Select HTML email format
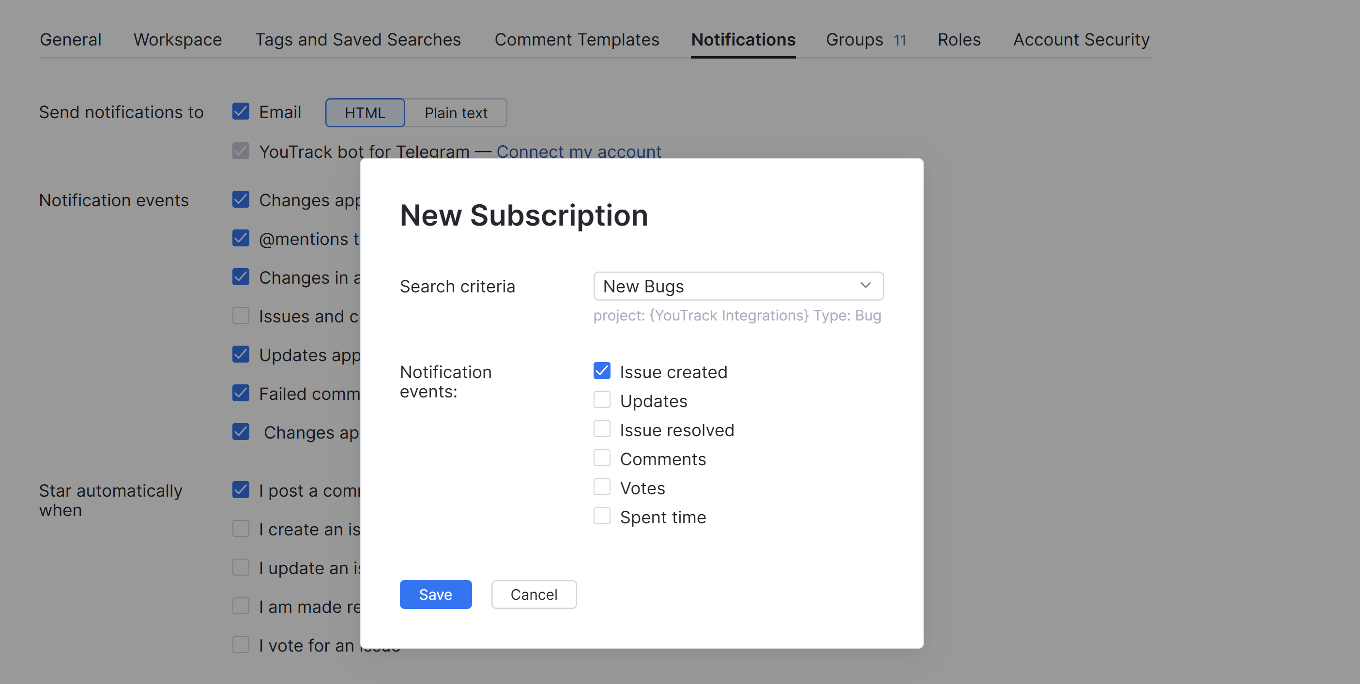Screen dimensions: 1360x684 (x=364, y=112)
